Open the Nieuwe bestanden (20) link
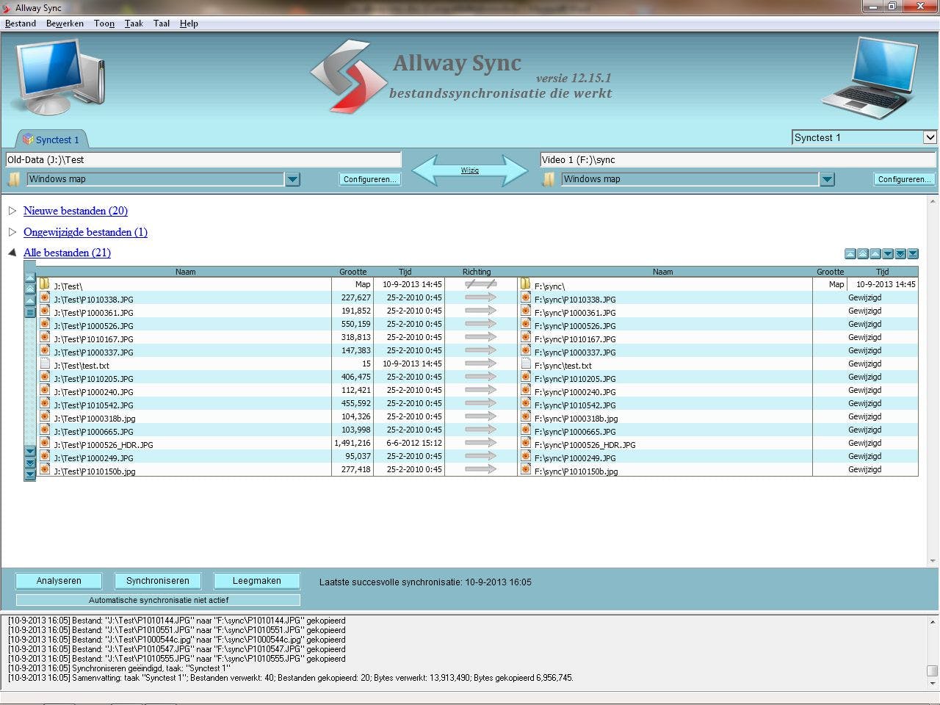 [x=76, y=211]
